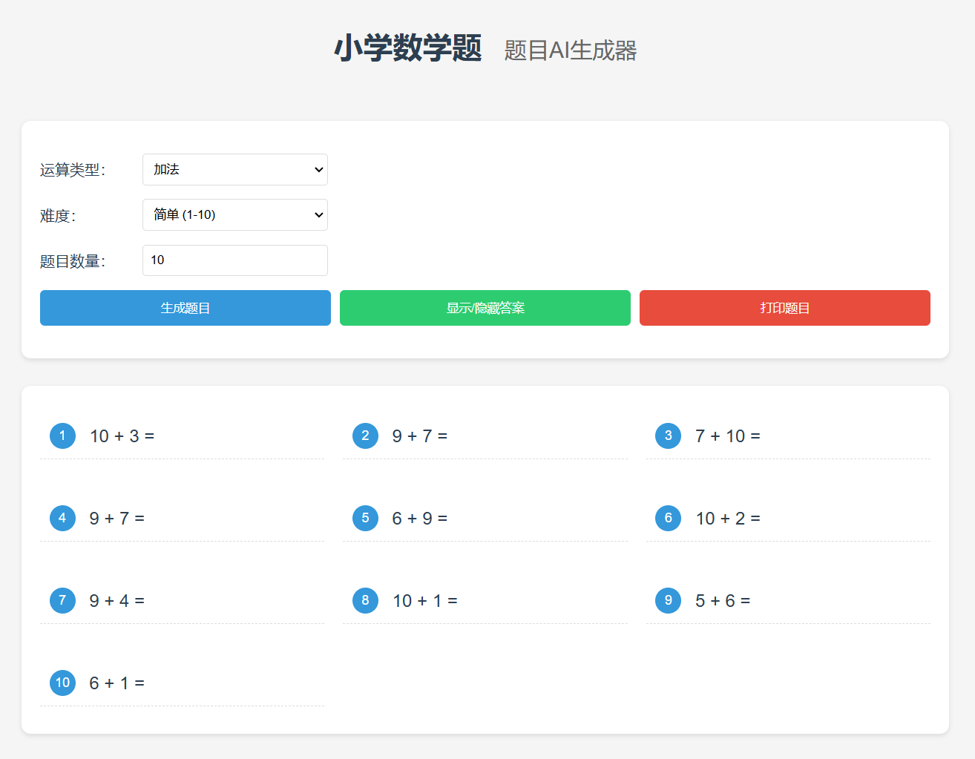Select the badge numbered 10 at the bottom
This screenshot has width=975, height=759.
62,683
